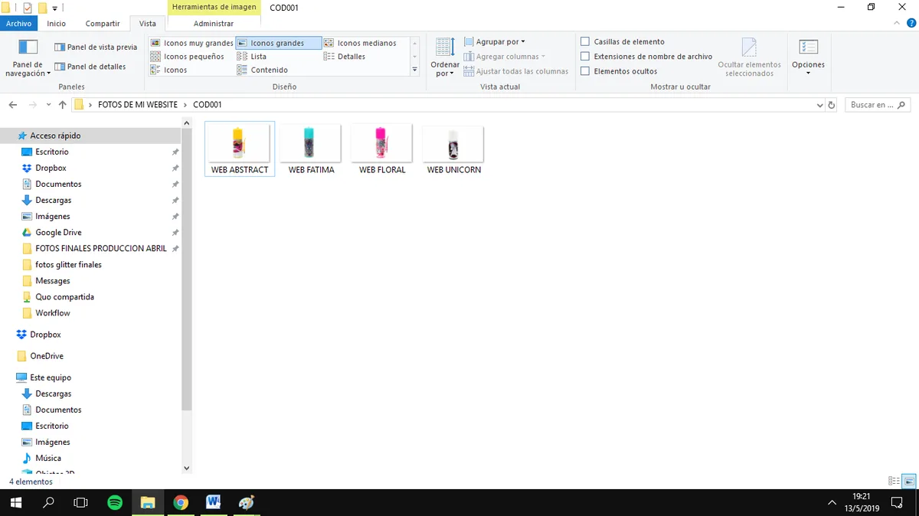The image size is (919, 516).
Task: Enable Casillas de elemento checkbox
Action: coord(586,41)
